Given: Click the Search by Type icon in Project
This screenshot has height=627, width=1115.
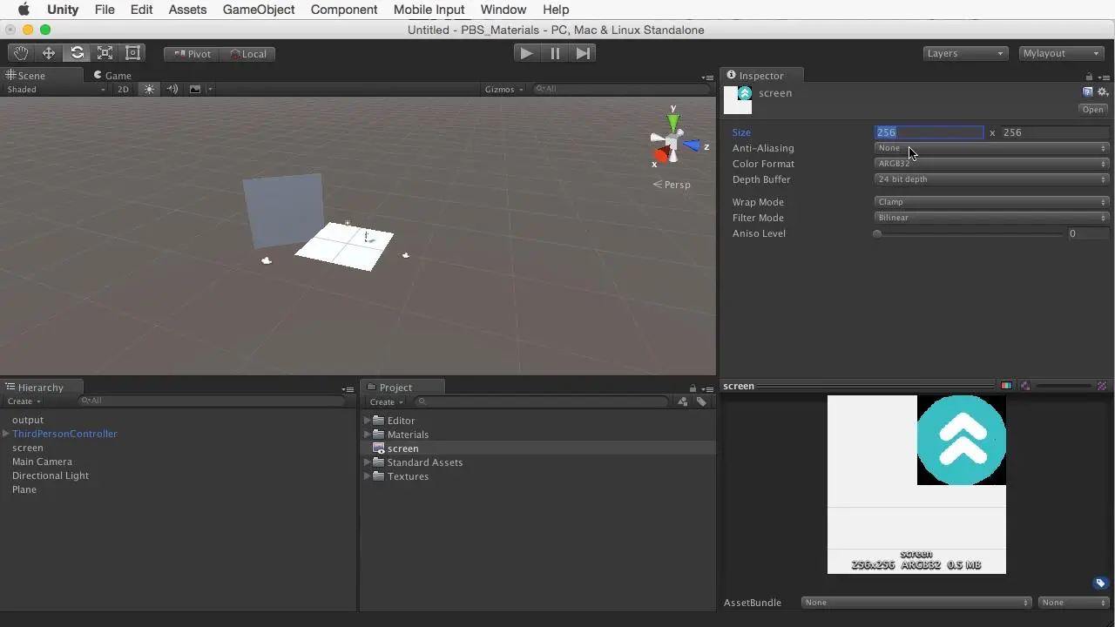Looking at the screenshot, I should tap(683, 401).
